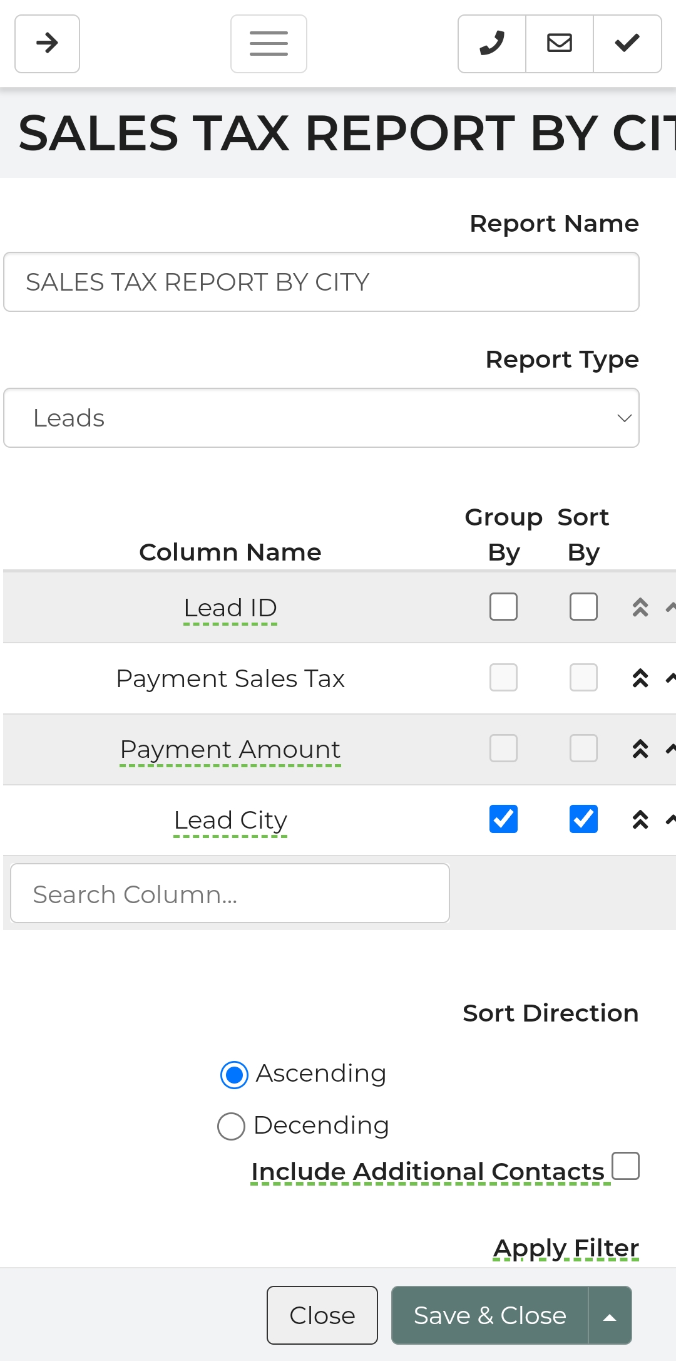Click the Report Name text field

pyautogui.click(x=321, y=282)
